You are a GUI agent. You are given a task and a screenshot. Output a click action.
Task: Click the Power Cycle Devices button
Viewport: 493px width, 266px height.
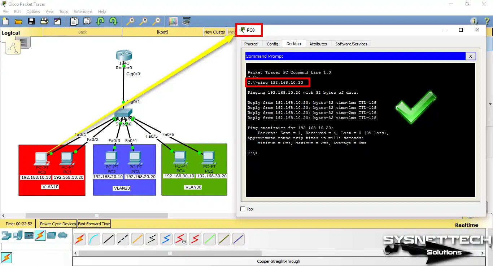57,223
